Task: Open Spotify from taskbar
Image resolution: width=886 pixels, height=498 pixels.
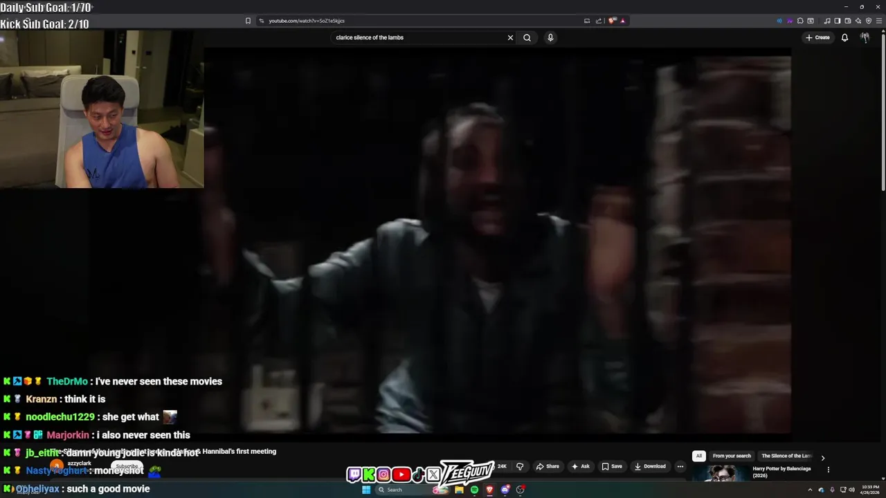Action: (x=474, y=490)
